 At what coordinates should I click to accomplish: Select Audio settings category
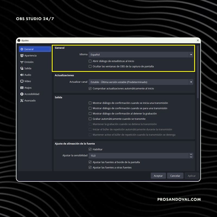(35, 75)
